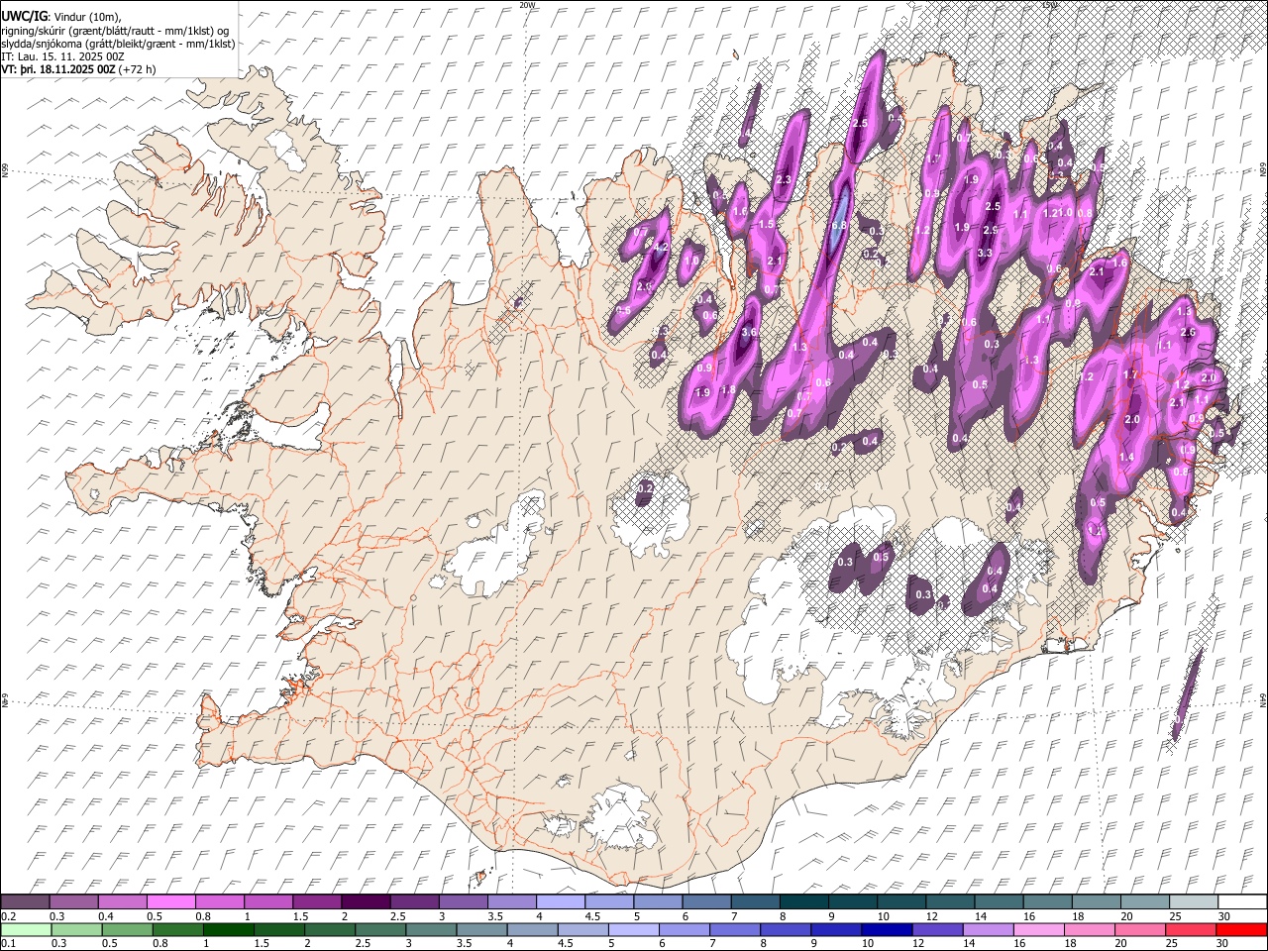Click the 'VT: þri. 18.11.2025 00Z (+72 h)' line
The width and height of the screenshot is (1268, 951).
78,69
